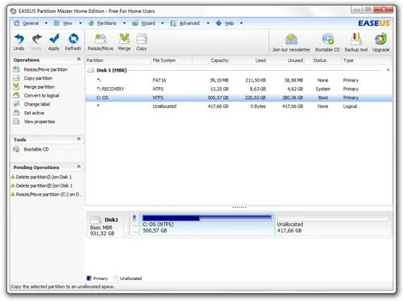Click View properties operation
The image size is (403, 301).
point(39,122)
